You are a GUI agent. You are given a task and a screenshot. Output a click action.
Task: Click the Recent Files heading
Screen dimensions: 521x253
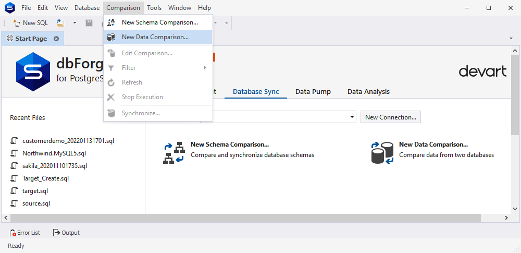pyautogui.click(x=27, y=117)
